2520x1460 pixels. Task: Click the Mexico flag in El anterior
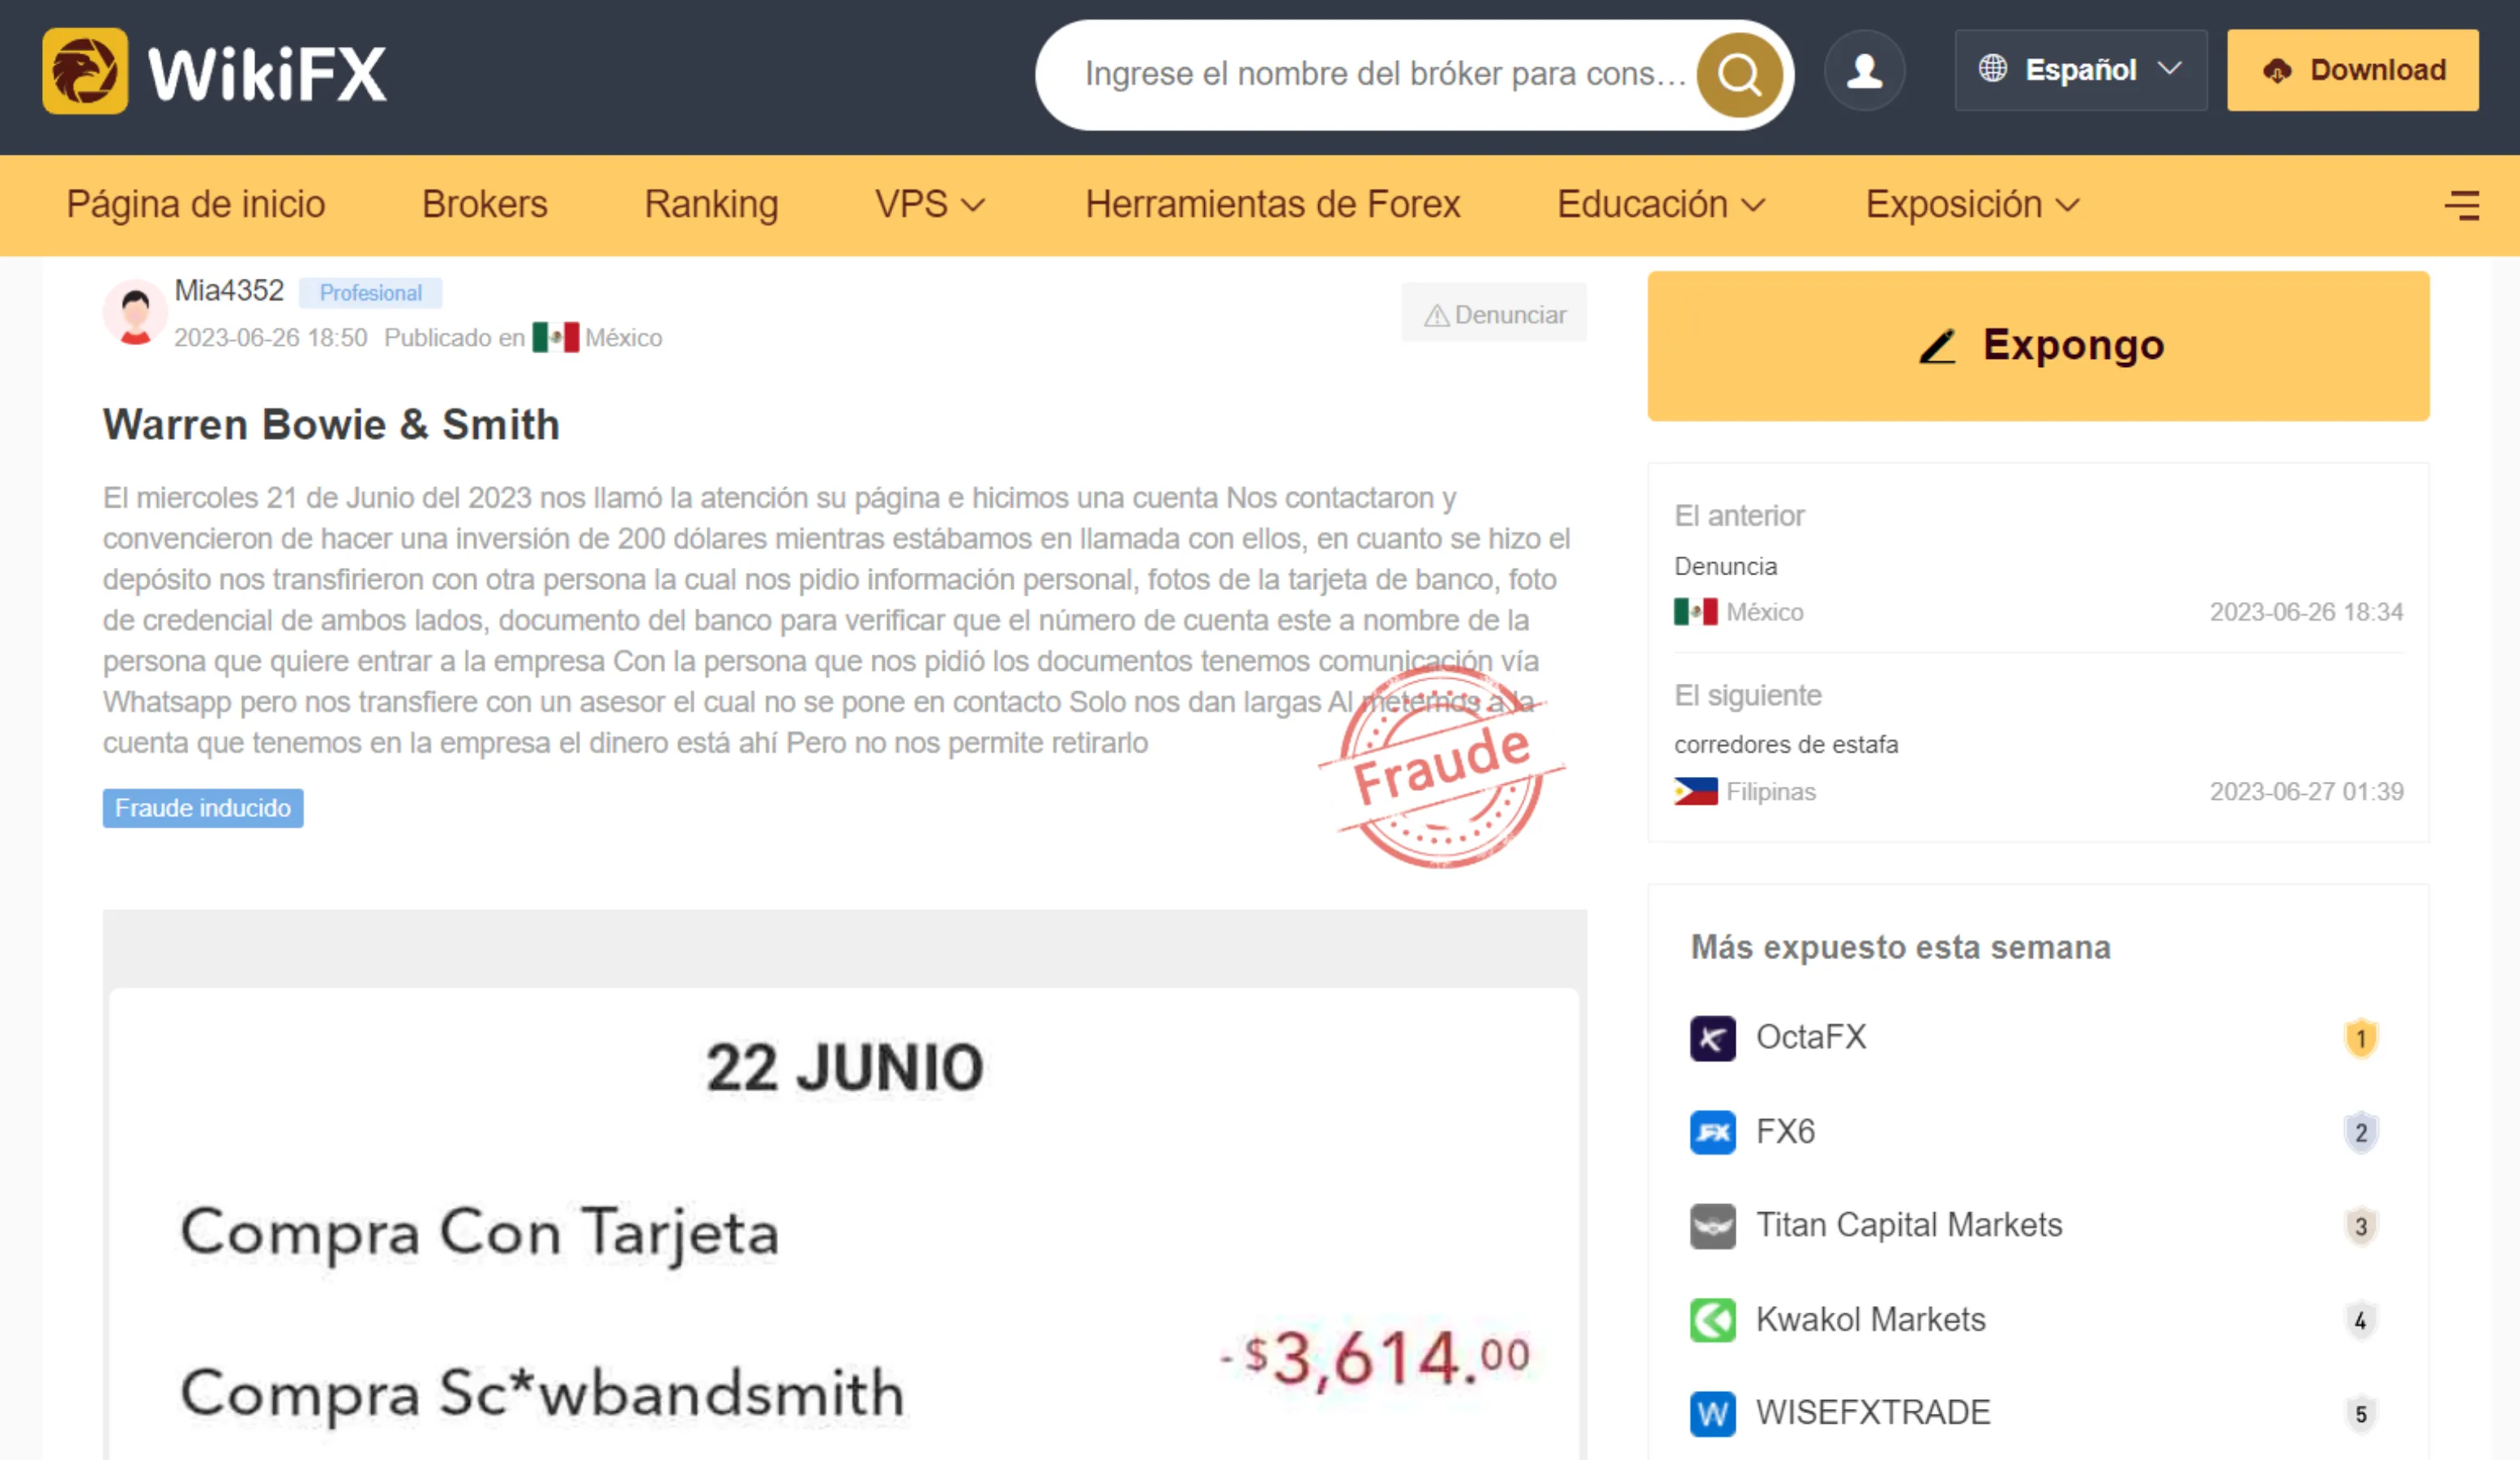1695,611
